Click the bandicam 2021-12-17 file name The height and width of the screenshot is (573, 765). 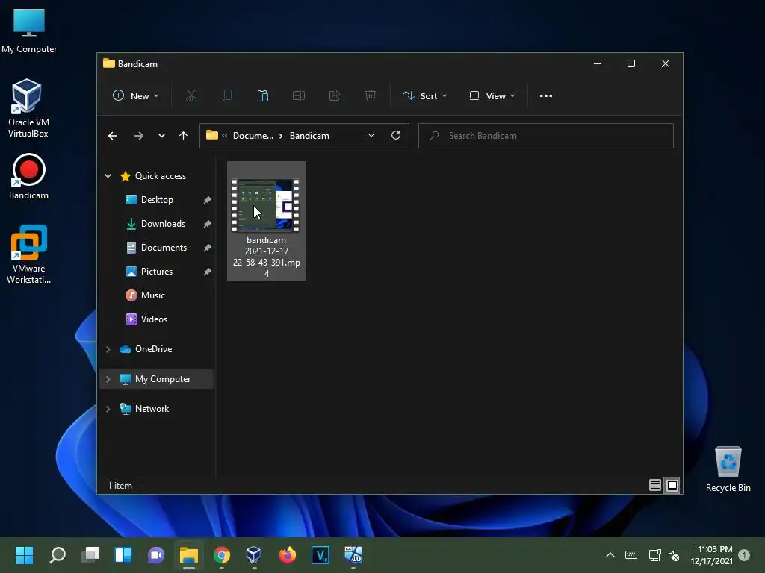tap(267, 257)
